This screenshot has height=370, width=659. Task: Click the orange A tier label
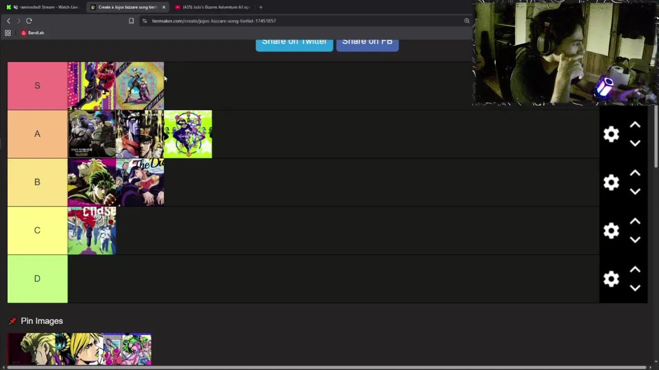pyautogui.click(x=37, y=134)
